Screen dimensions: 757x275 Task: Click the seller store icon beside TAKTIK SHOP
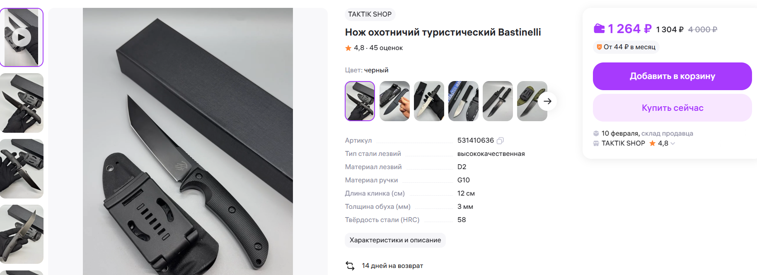point(596,143)
